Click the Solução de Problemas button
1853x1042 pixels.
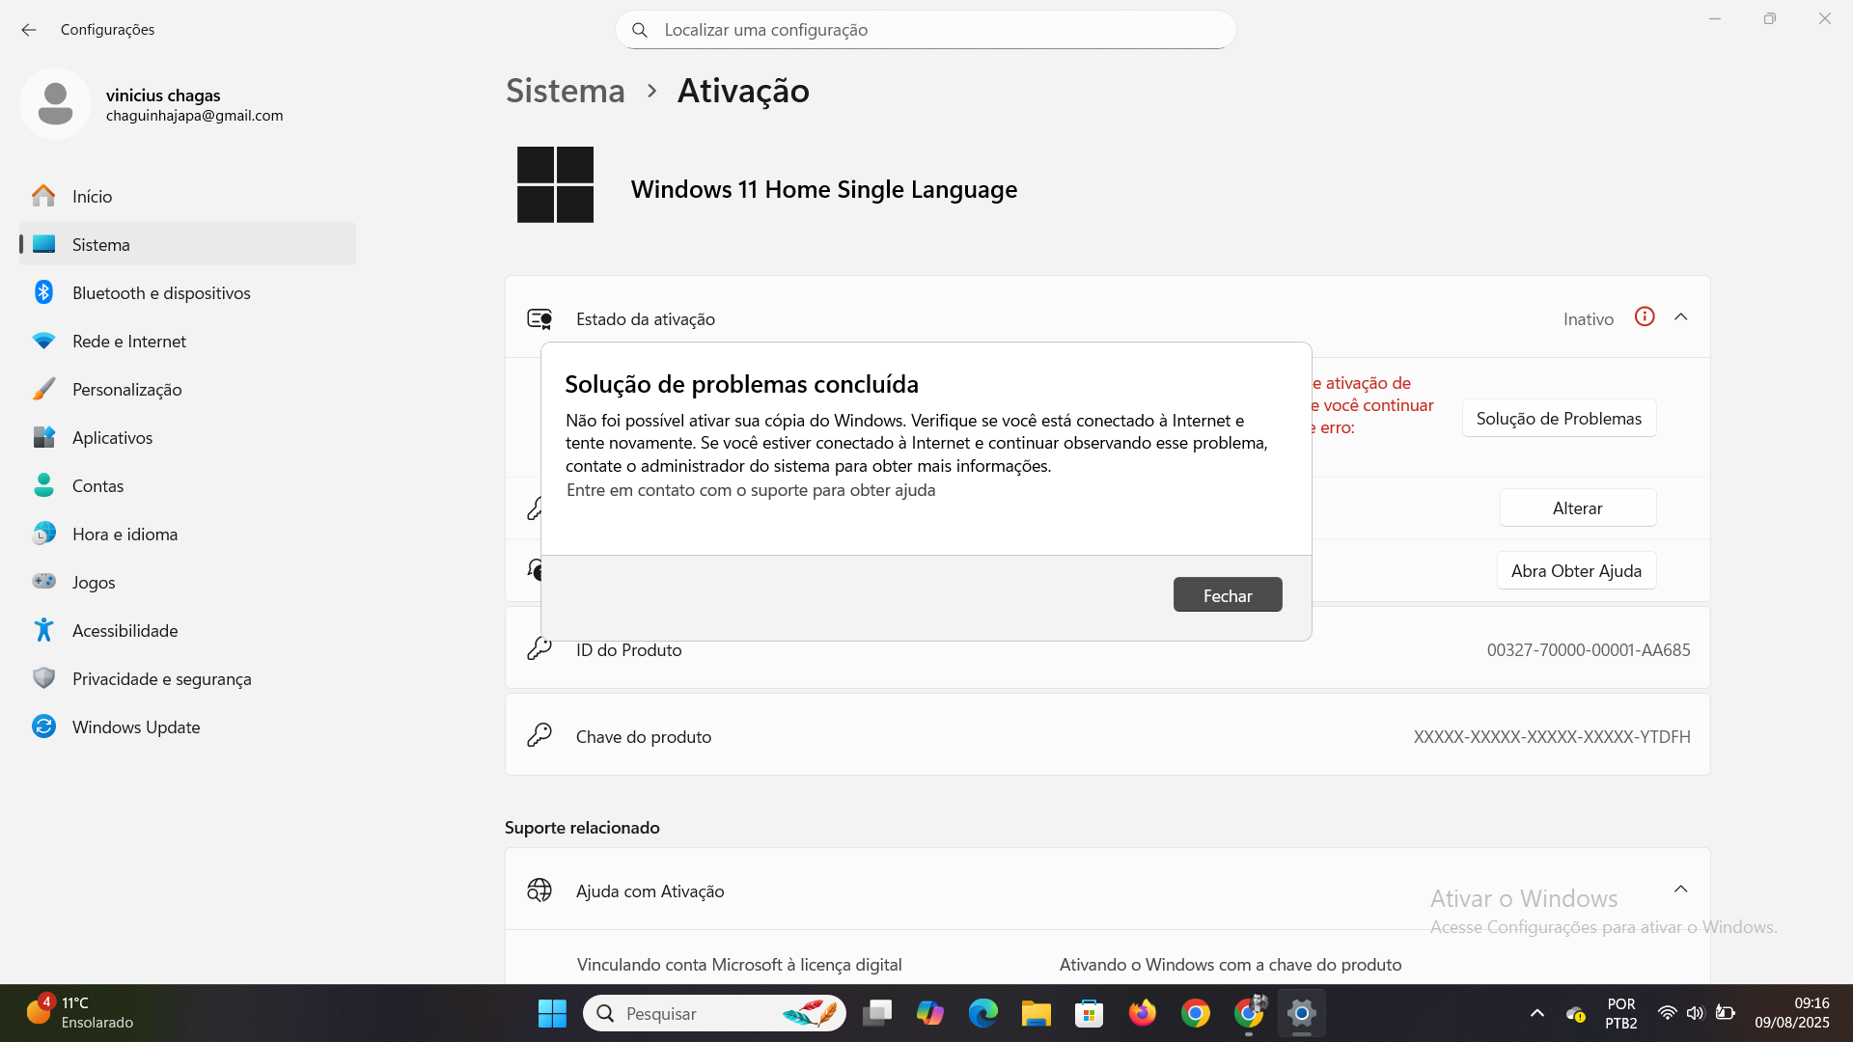click(x=1559, y=418)
